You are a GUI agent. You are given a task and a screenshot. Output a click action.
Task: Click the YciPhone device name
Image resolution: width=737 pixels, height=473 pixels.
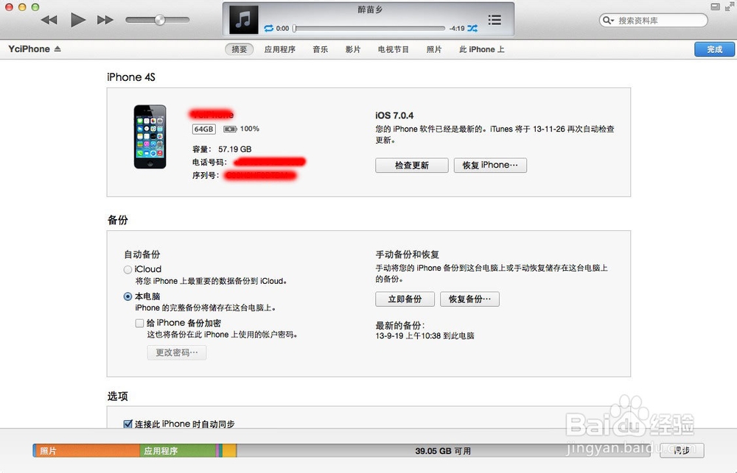point(29,49)
